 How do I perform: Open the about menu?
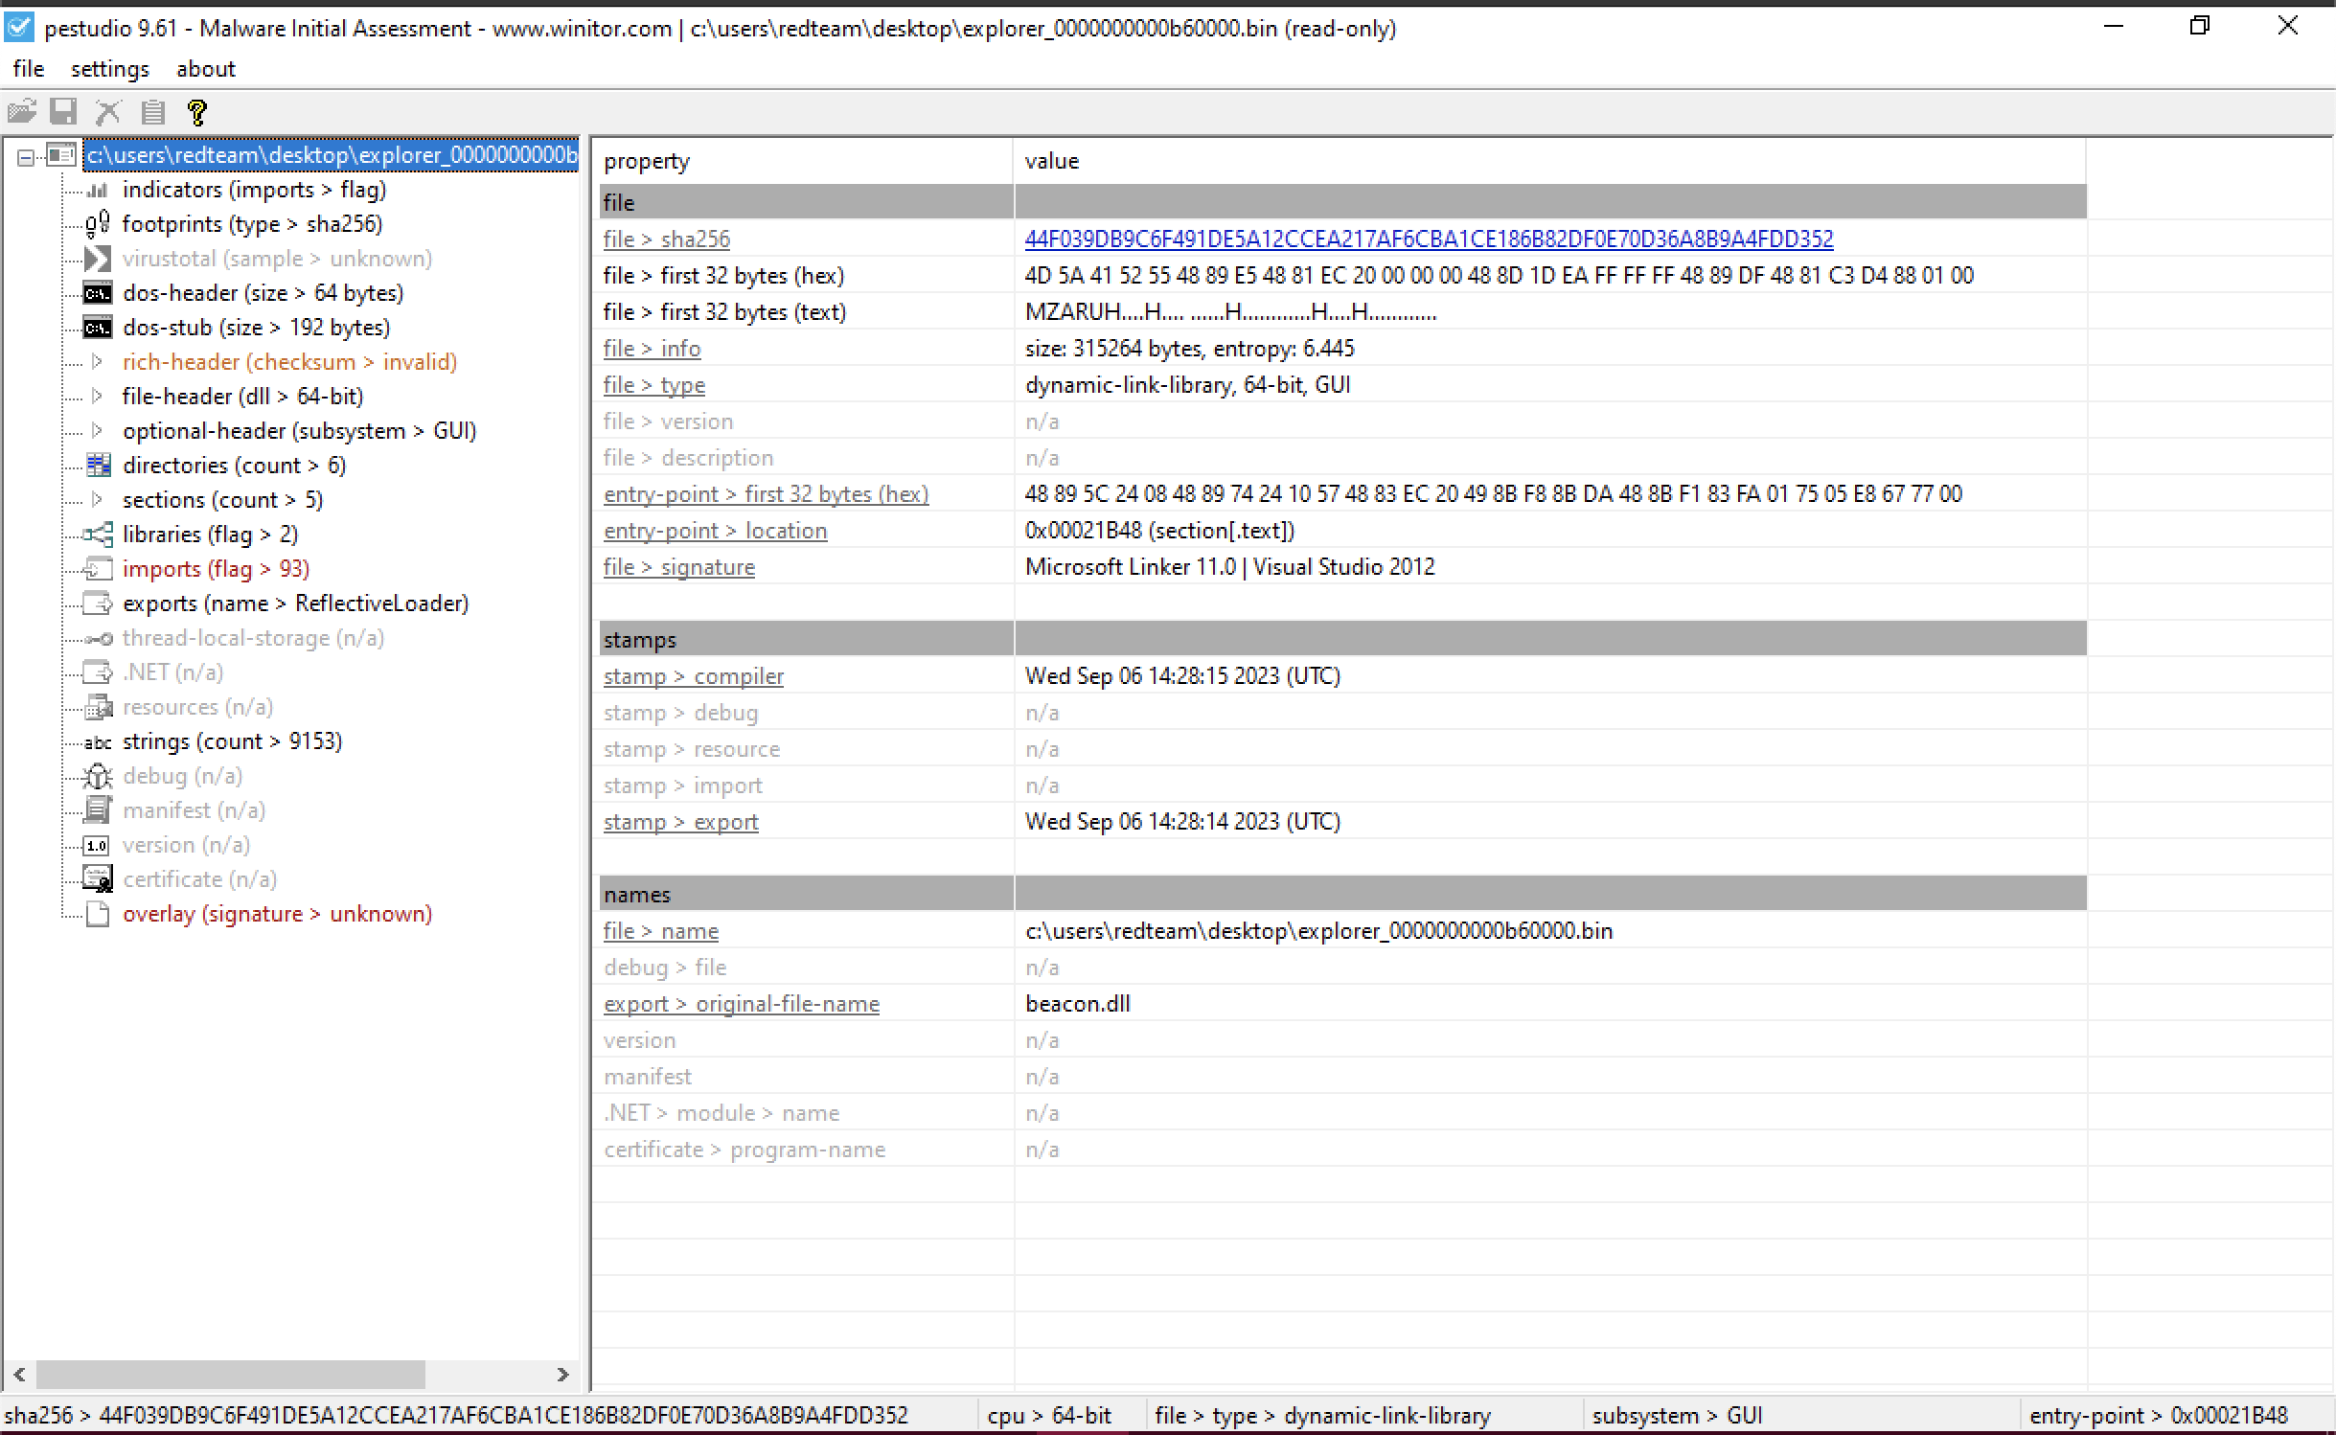tap(206, 69)
